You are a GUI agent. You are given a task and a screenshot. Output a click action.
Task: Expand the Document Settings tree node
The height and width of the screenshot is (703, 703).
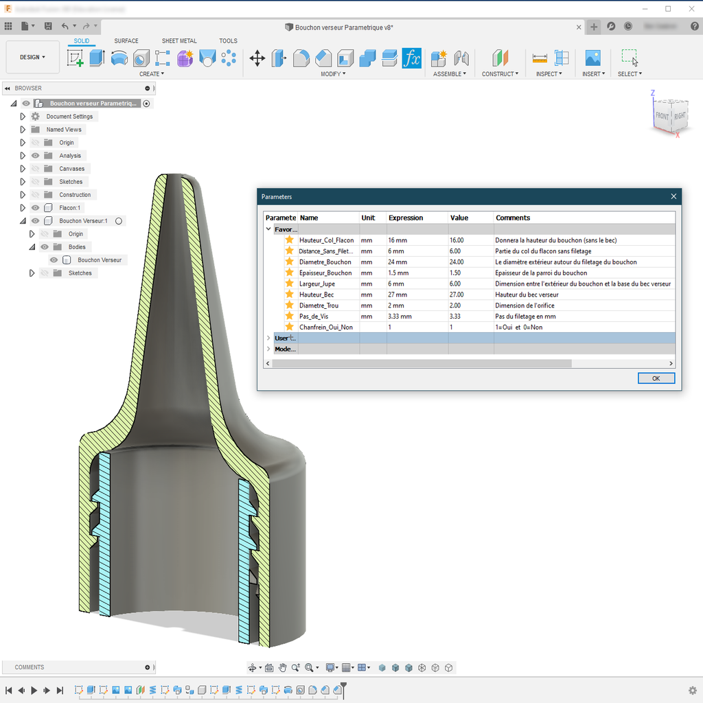pyautogui.click(x=23, y=117)
